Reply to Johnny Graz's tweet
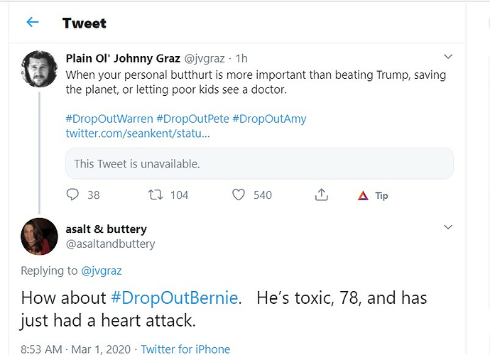 (73, 195)
